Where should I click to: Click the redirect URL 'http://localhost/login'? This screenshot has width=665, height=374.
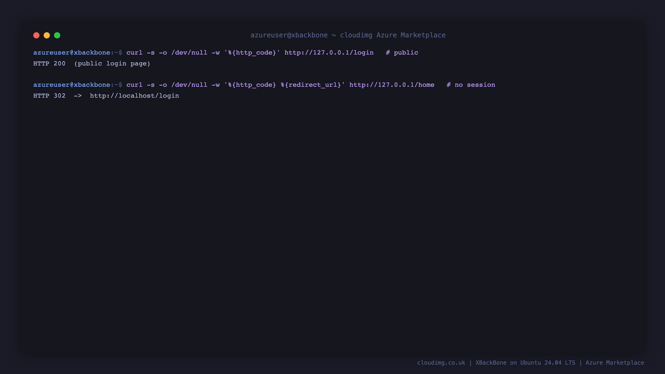tap(135, 96)
